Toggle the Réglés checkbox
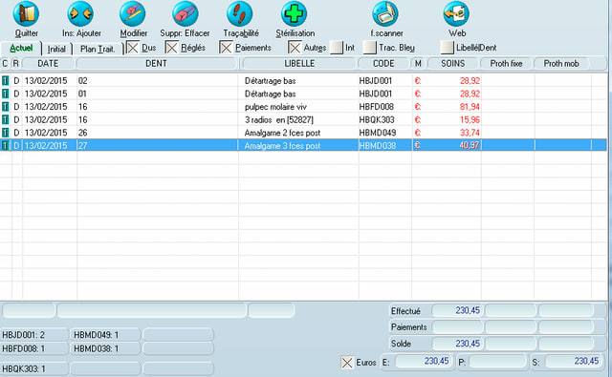612x377 pixels. click(171, 48)
